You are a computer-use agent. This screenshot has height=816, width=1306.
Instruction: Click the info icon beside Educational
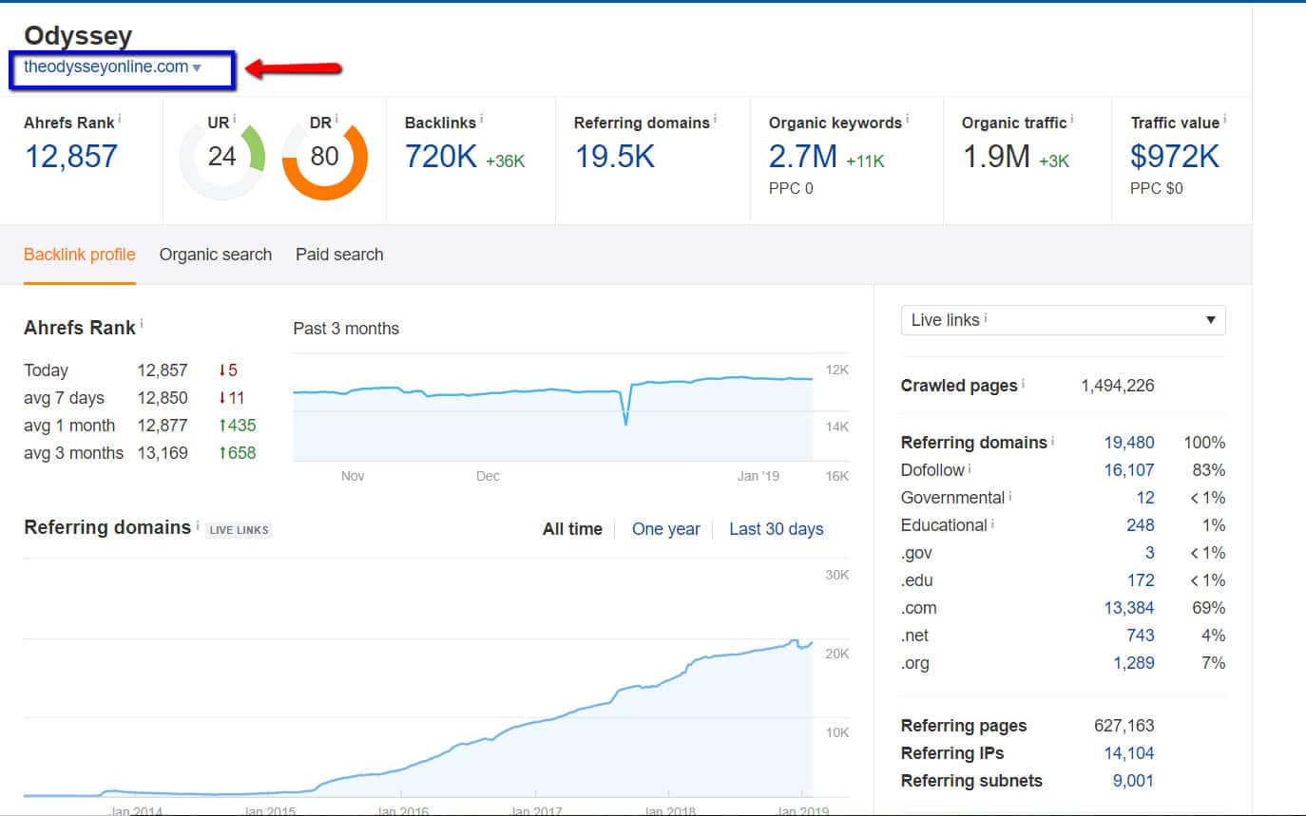[x=992, y=523]
